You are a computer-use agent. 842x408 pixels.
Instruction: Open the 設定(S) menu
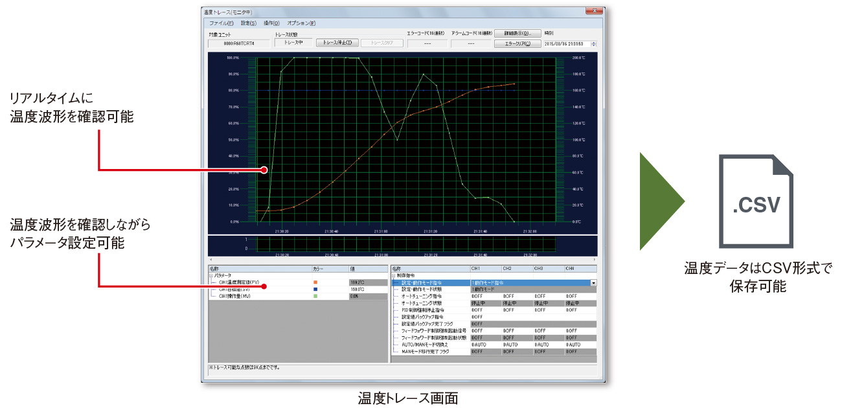[x=249, y=23]
